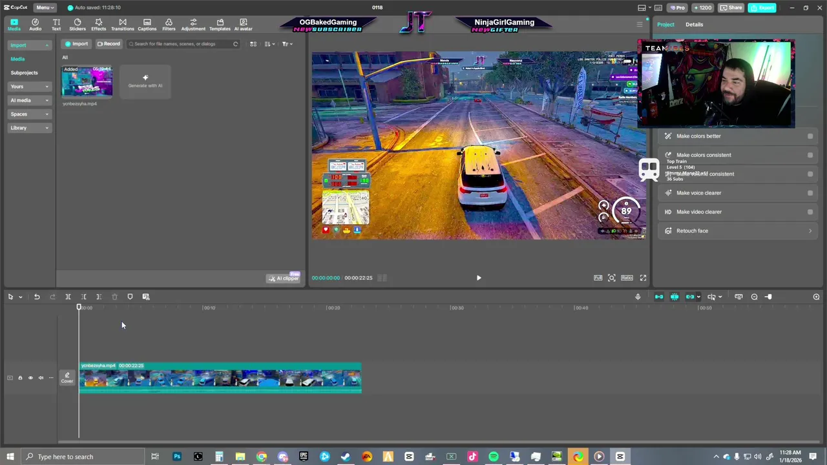Open the Transitions panel
Screen dimensions: 827x465
(x=122, y=25)
